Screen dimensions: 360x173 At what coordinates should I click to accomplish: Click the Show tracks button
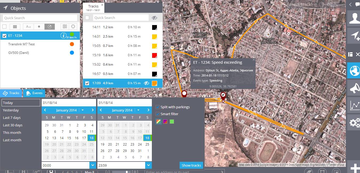pyautogui.click(x=191, y=165)
